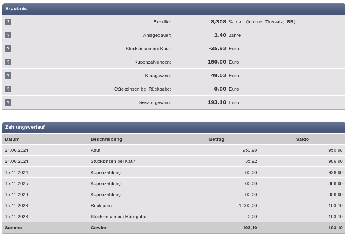Click the Kauf row amount -950,98
This screenshot has height=236, width=348.
(249, 150)
